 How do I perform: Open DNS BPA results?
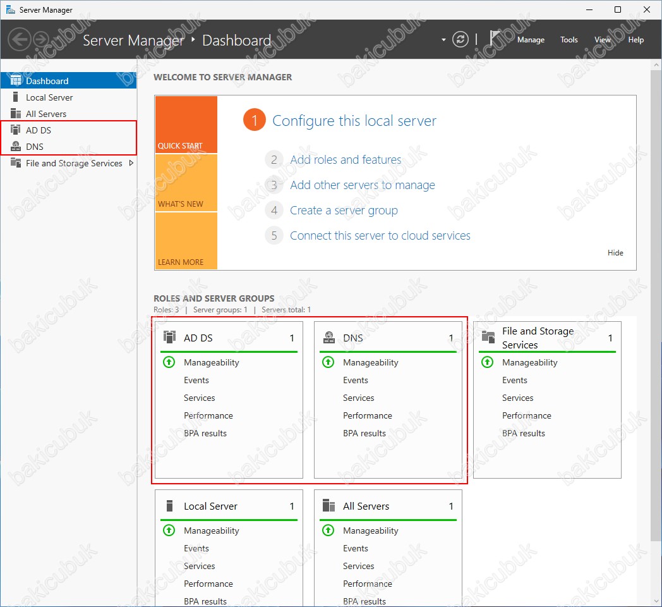[364, 433]
